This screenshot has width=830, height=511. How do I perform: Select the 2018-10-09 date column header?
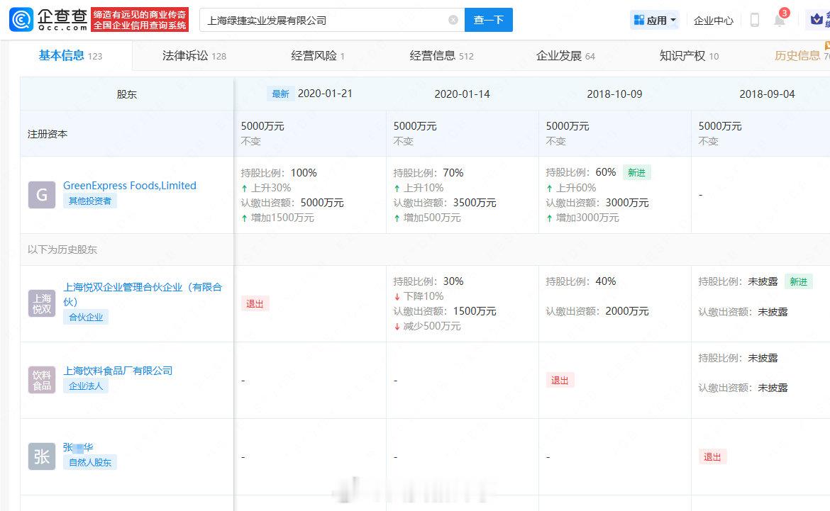614,94
